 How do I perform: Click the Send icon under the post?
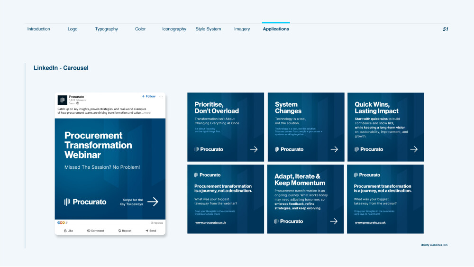pyautogui.click(x=147, y=230)
